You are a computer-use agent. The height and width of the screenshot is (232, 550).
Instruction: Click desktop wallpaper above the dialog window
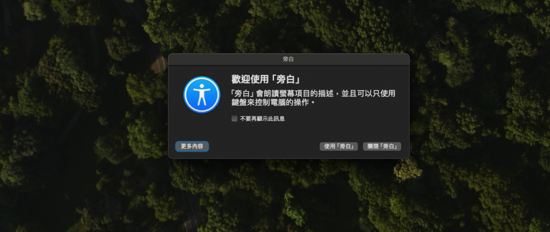coord(288,27)
